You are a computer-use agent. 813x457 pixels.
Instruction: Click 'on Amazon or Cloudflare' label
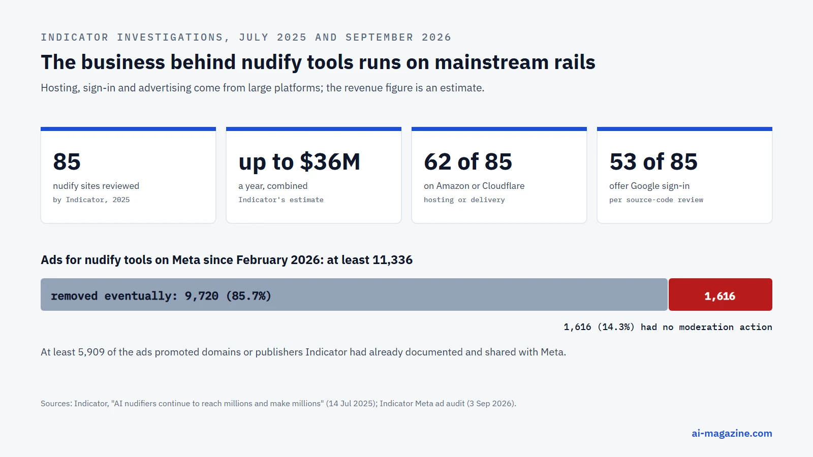coord(474,186)
